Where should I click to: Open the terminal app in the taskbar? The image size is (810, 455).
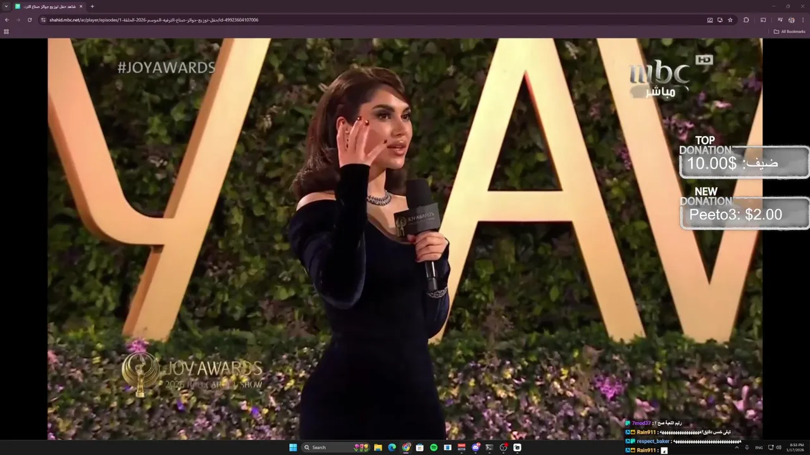[489, 447]
